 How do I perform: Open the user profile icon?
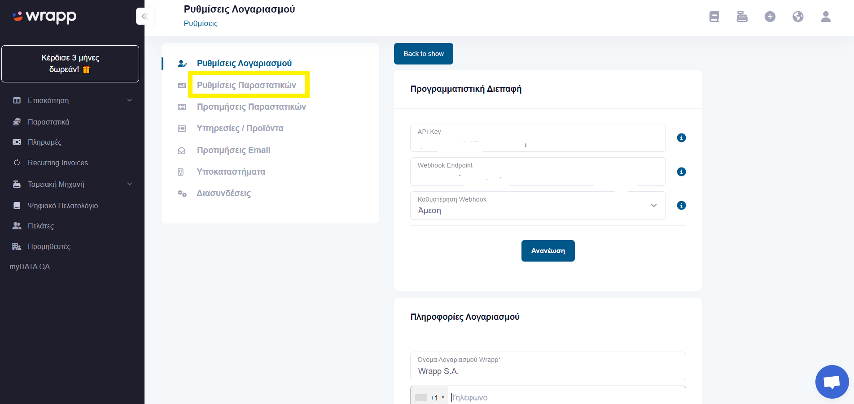825,17
